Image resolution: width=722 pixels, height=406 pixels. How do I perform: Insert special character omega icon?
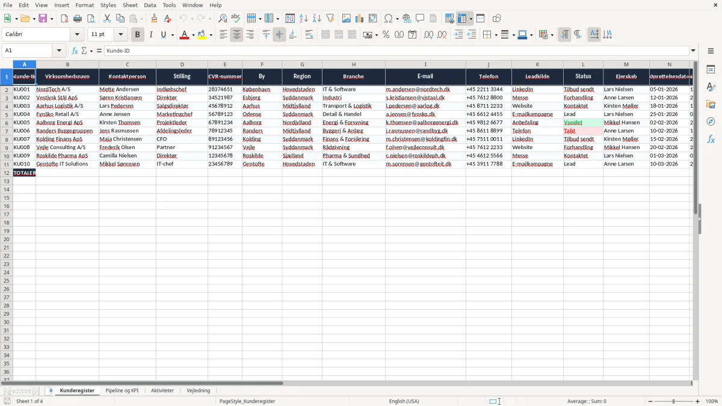pyautogui.click(x=388, y=19)
